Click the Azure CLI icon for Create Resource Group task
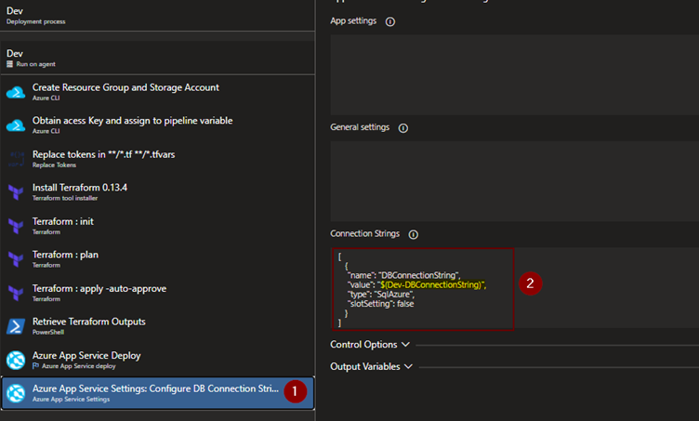Screen dimensions: 699x421 (16, 92)
